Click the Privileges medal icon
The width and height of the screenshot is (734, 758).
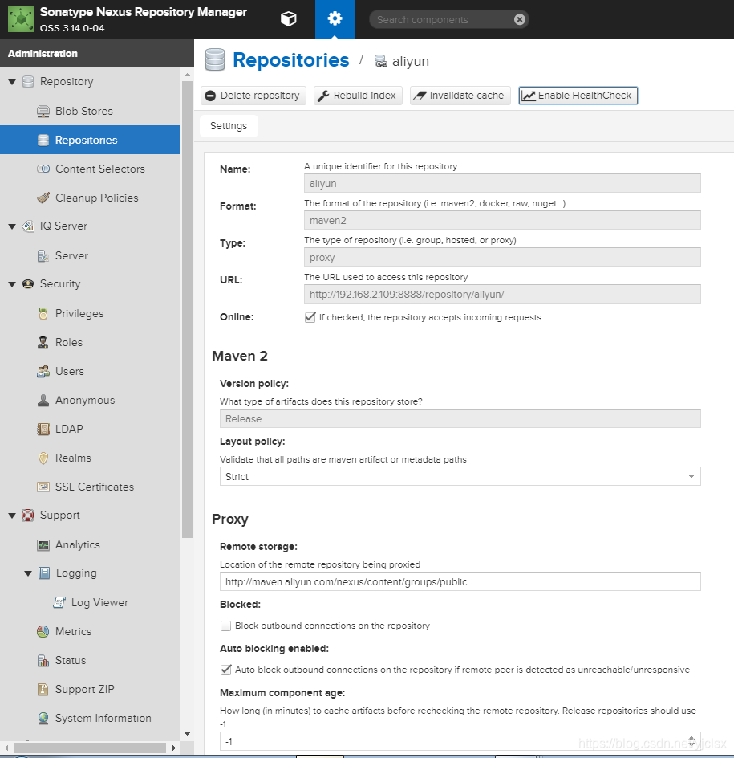[43, 313]
